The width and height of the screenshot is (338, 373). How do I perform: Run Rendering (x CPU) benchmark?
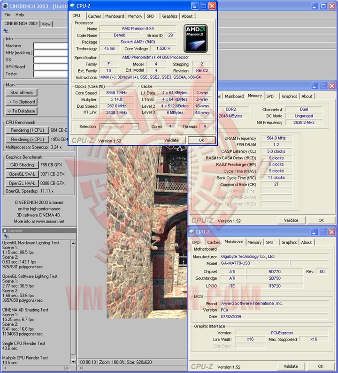click(27, 139)
